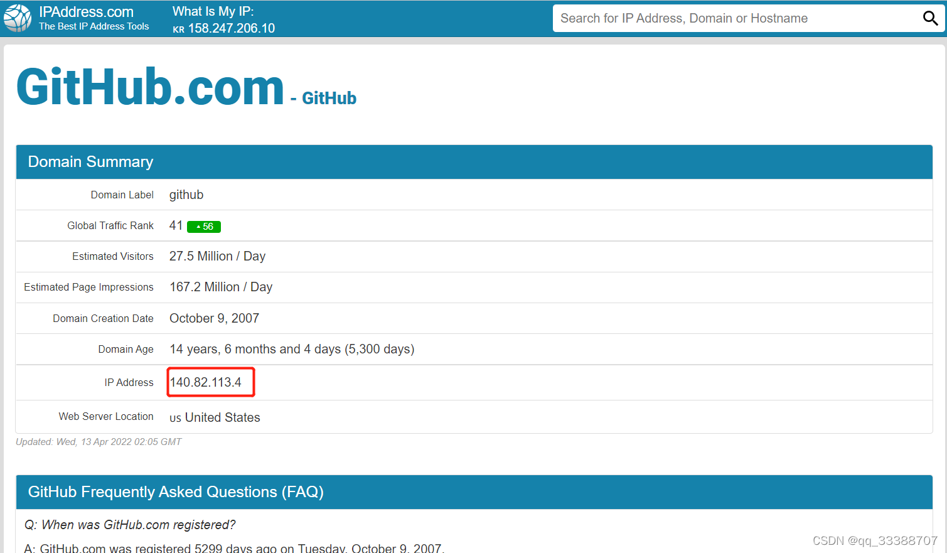Click the Domain Label row name

click(122, 195)
